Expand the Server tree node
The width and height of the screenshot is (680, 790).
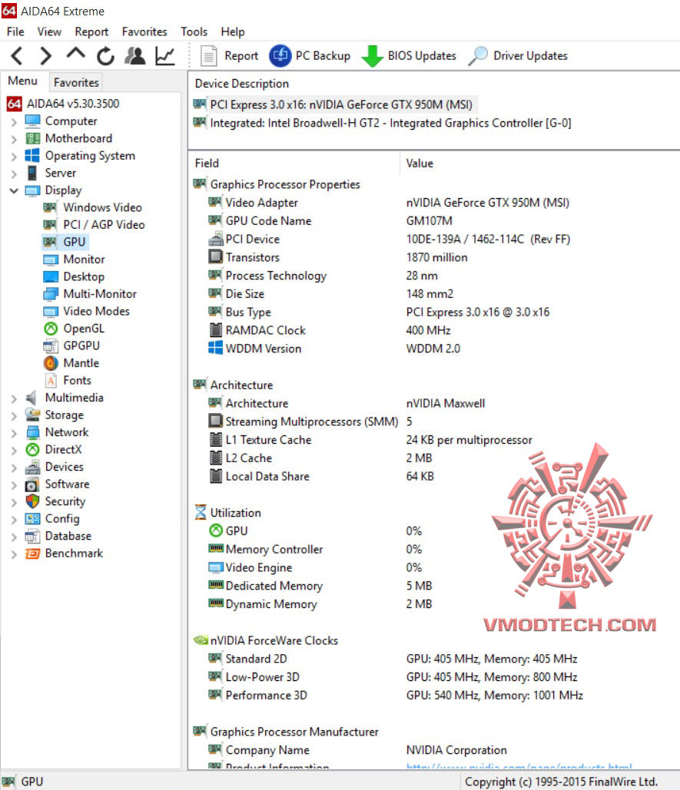[14, 174]
